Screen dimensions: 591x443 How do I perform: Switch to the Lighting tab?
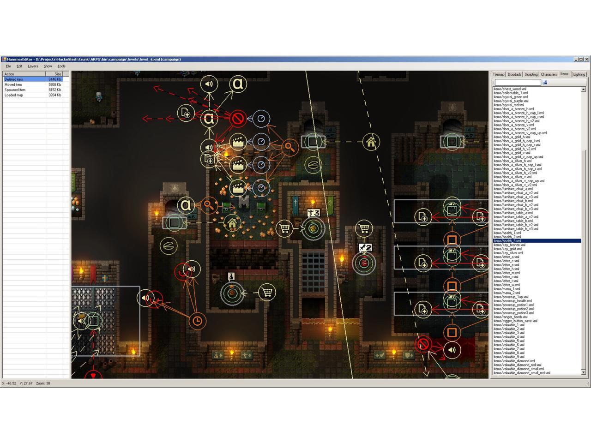point(579,74)
